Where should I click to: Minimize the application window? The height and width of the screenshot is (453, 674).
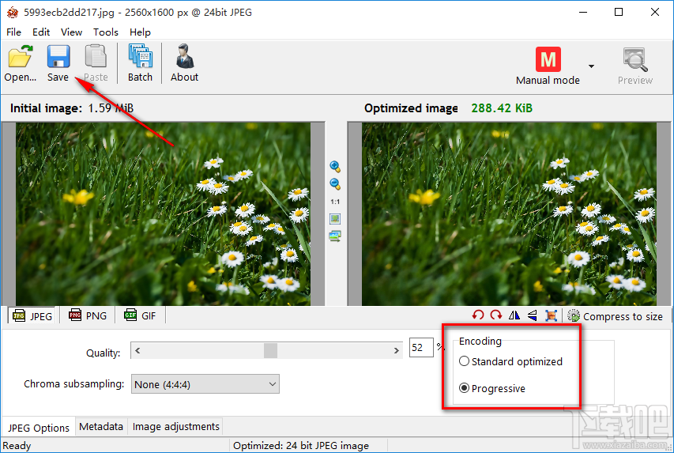point(583,12)
